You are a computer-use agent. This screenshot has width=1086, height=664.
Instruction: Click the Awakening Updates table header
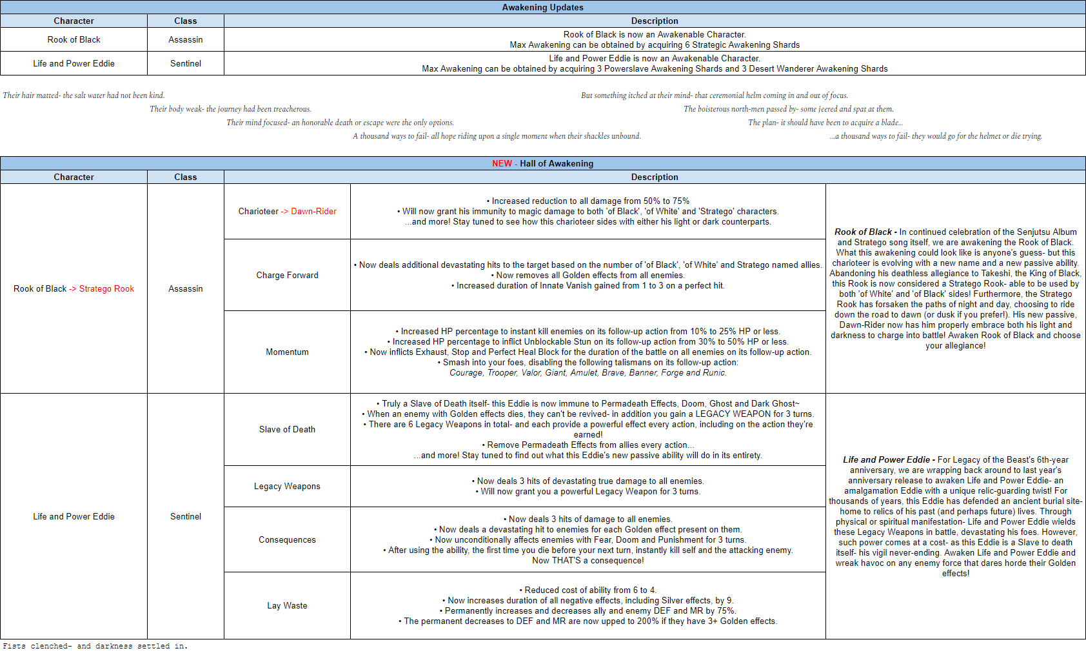coord(542,7)
